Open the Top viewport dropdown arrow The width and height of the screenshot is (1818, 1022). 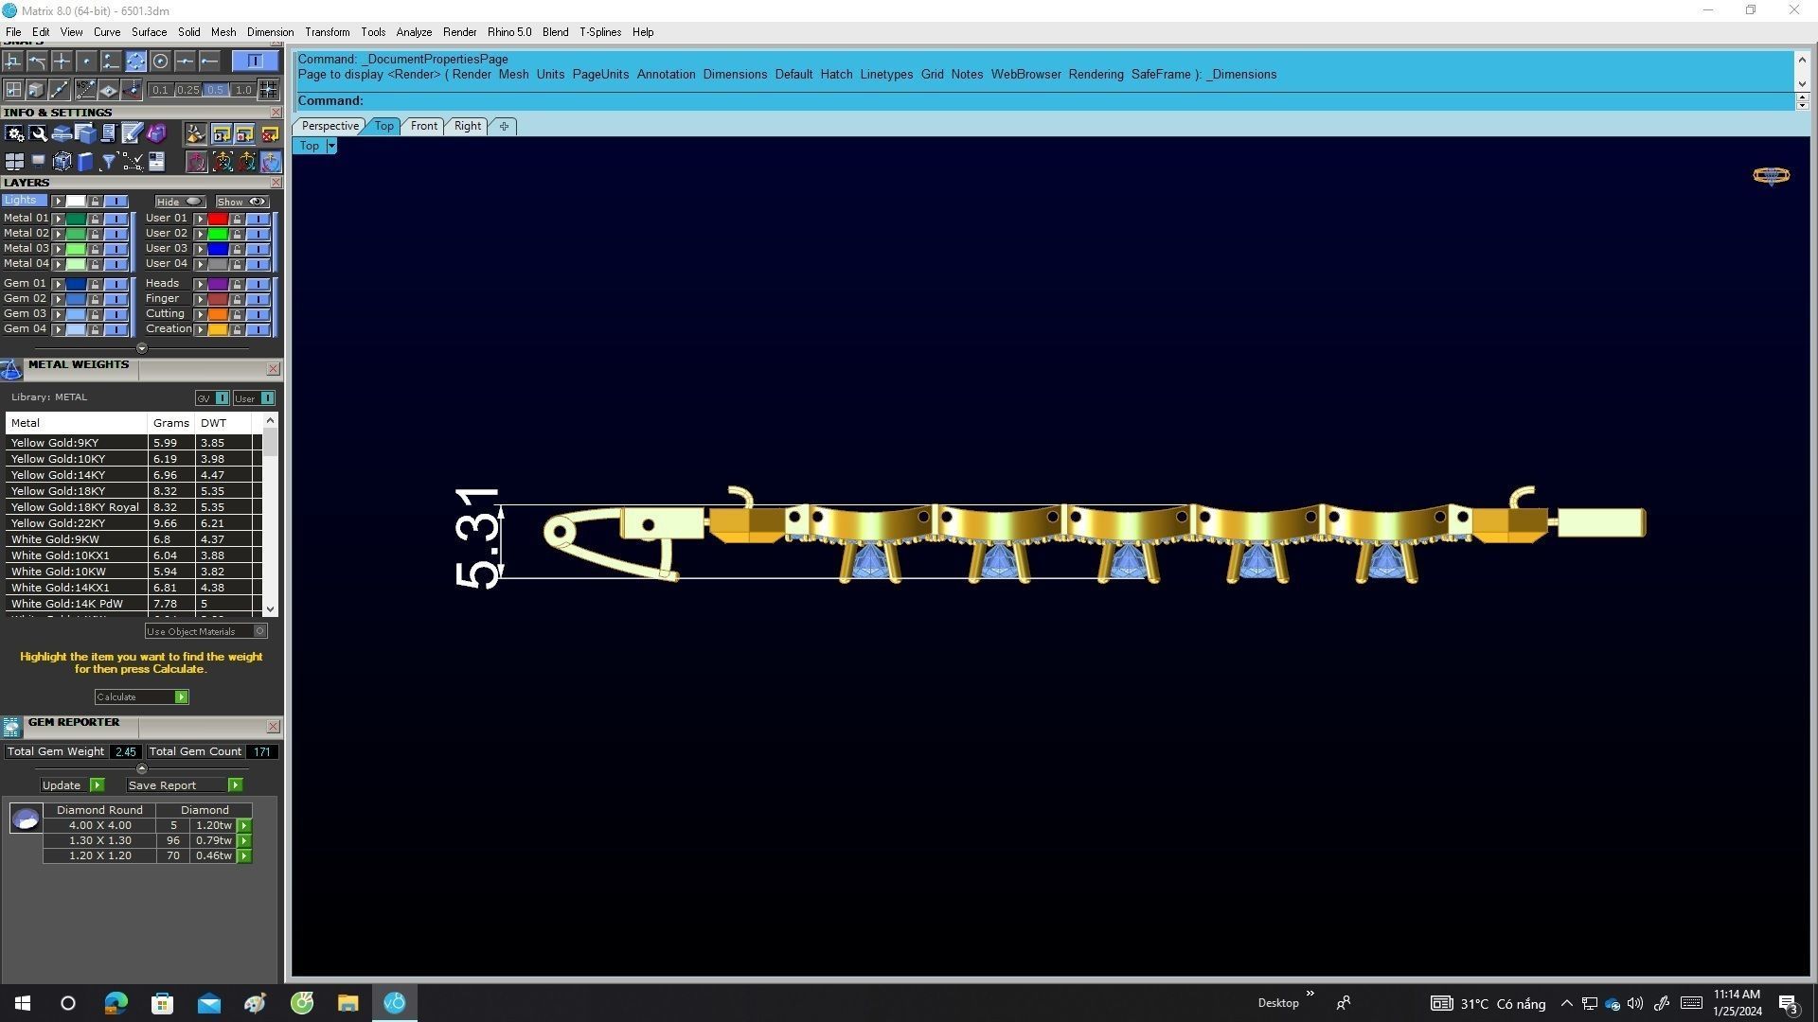[331, 146]
